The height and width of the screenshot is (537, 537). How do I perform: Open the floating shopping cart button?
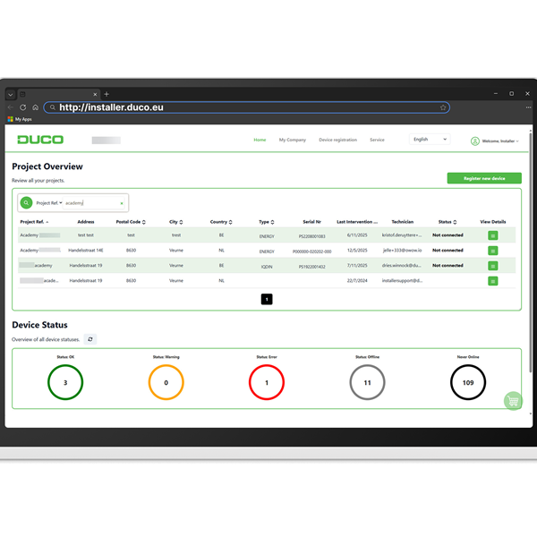[x=512, y=401]
